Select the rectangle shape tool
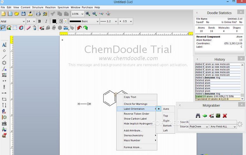This screenshot has height=155, width=246. [4, 99]
